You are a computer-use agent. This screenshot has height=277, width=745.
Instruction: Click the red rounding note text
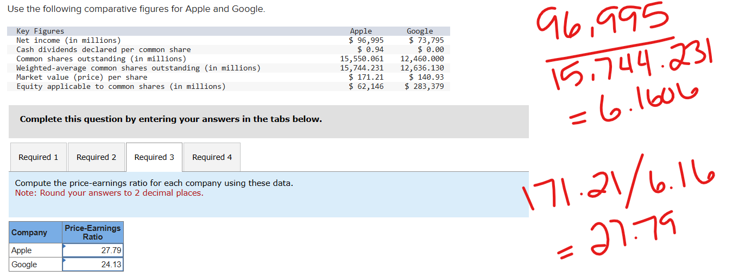pyautogui.click(x=109, y=193)
